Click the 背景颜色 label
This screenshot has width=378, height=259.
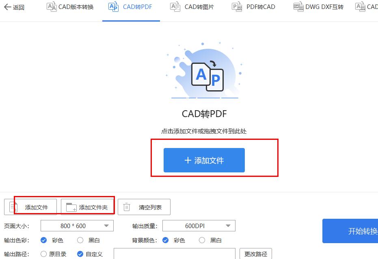point(145,240)
